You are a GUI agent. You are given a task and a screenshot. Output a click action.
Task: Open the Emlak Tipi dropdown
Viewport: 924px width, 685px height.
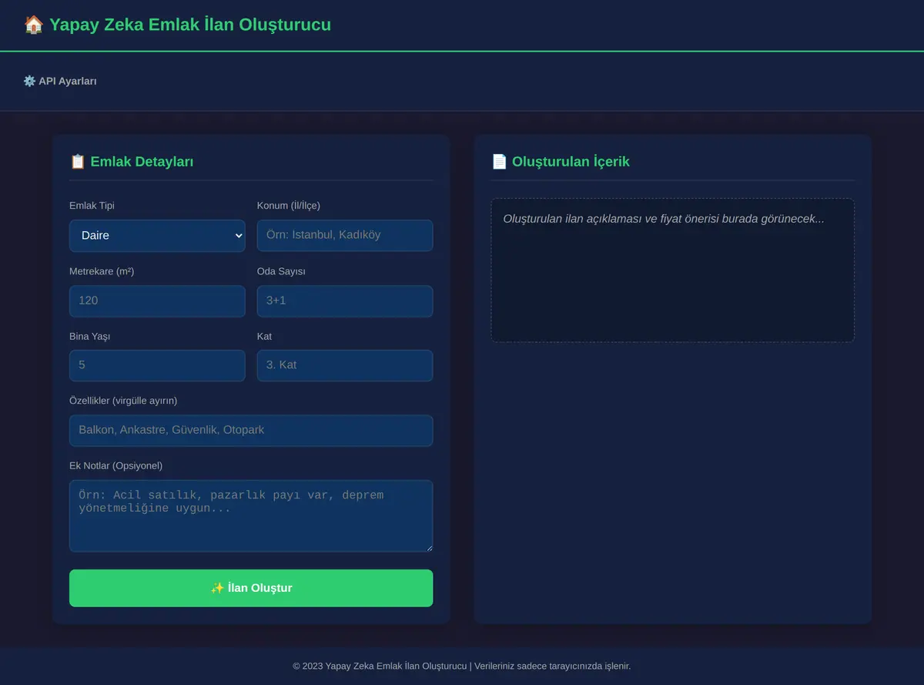[x=157, y=236]
